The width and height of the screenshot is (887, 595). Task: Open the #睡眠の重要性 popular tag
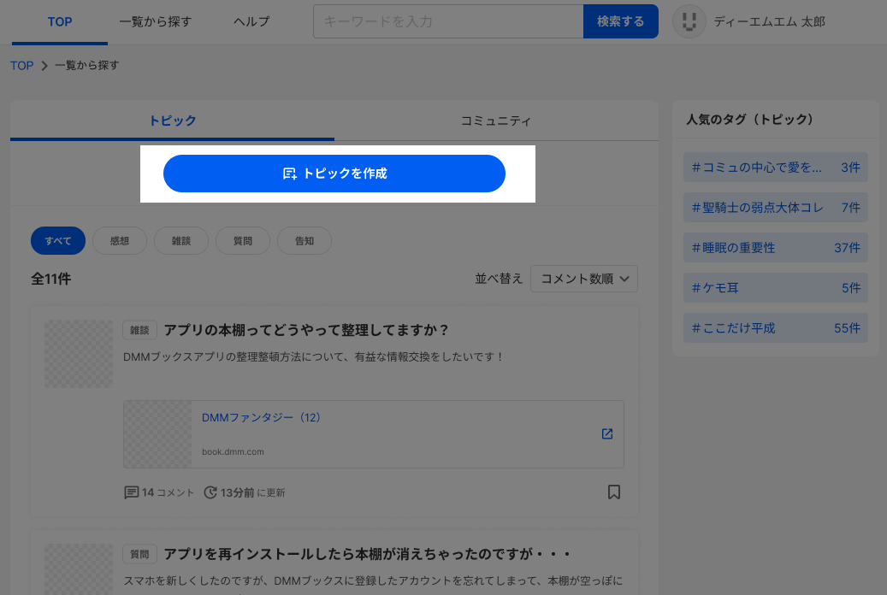[776, 248]
